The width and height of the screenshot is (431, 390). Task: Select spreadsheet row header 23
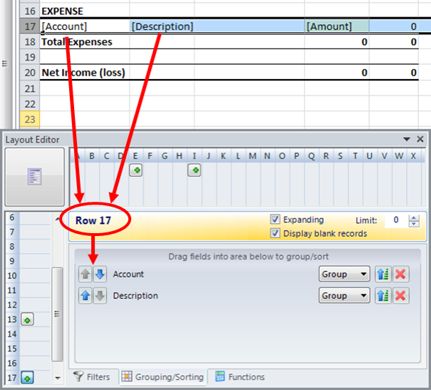[x=30, y=119]
